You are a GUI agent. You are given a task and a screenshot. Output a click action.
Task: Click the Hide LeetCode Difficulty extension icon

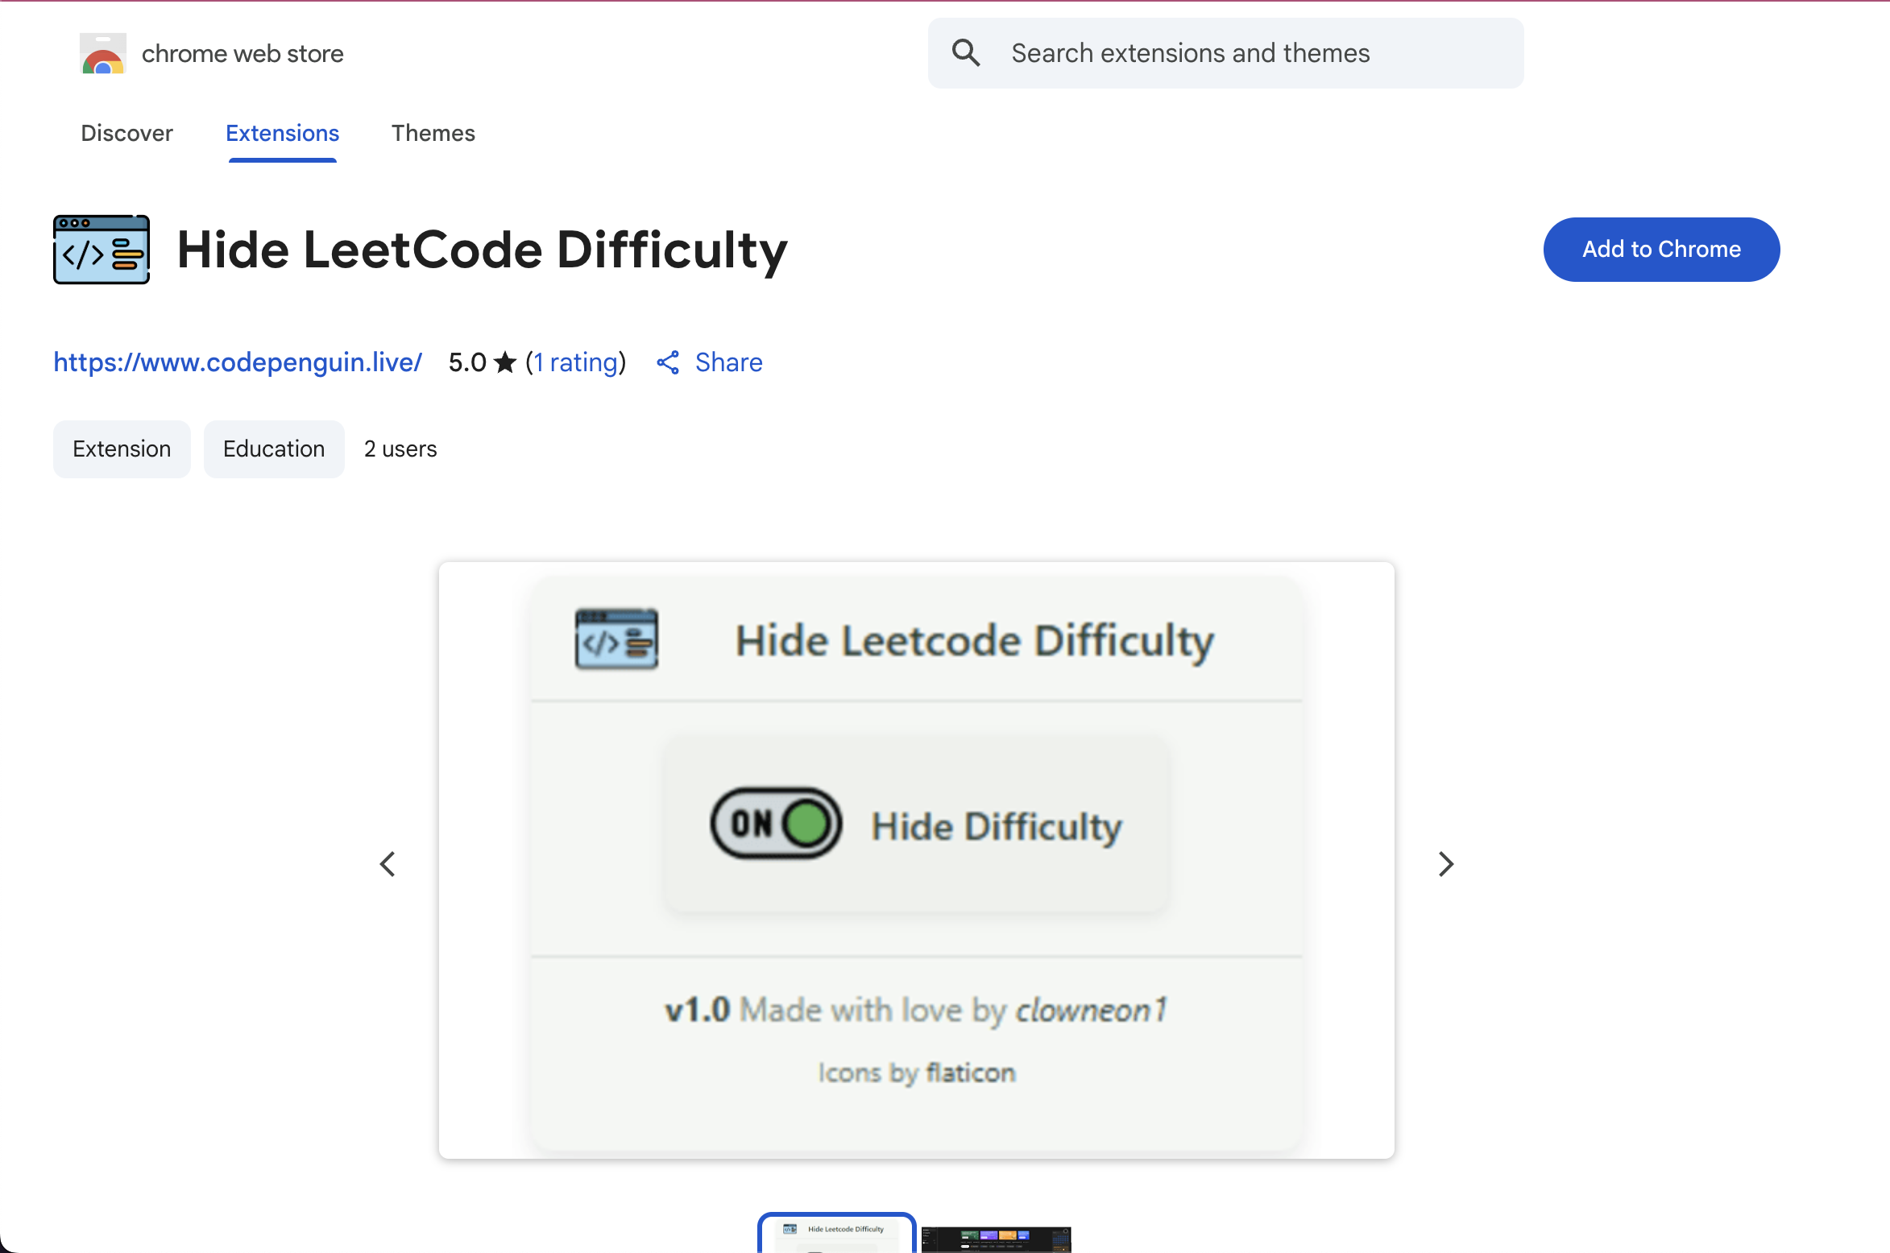pos(101,249)
